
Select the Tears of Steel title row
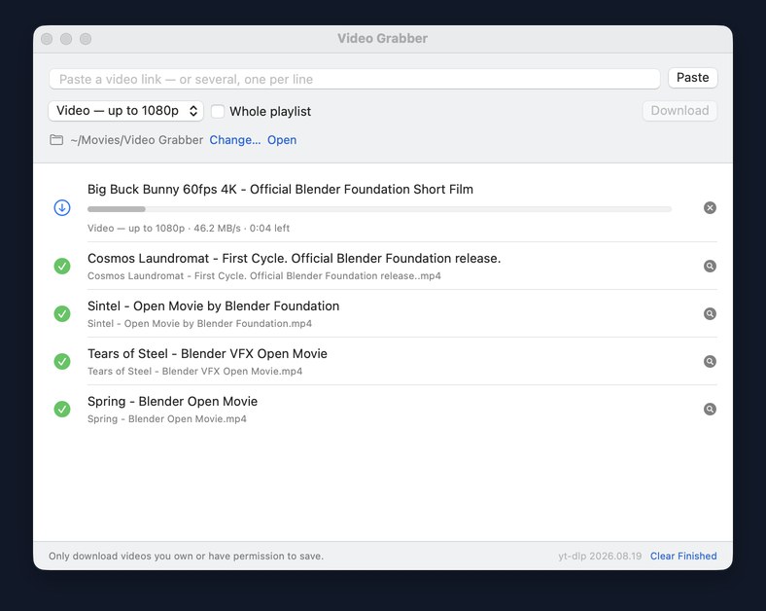(x=208, y=354)
